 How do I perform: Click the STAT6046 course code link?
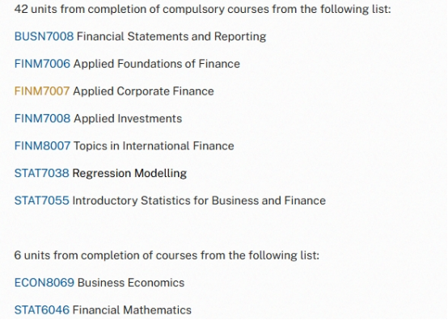coord(42,310)
